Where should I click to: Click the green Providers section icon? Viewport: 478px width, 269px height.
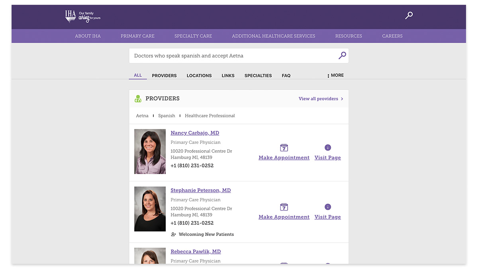click(138, 99)
